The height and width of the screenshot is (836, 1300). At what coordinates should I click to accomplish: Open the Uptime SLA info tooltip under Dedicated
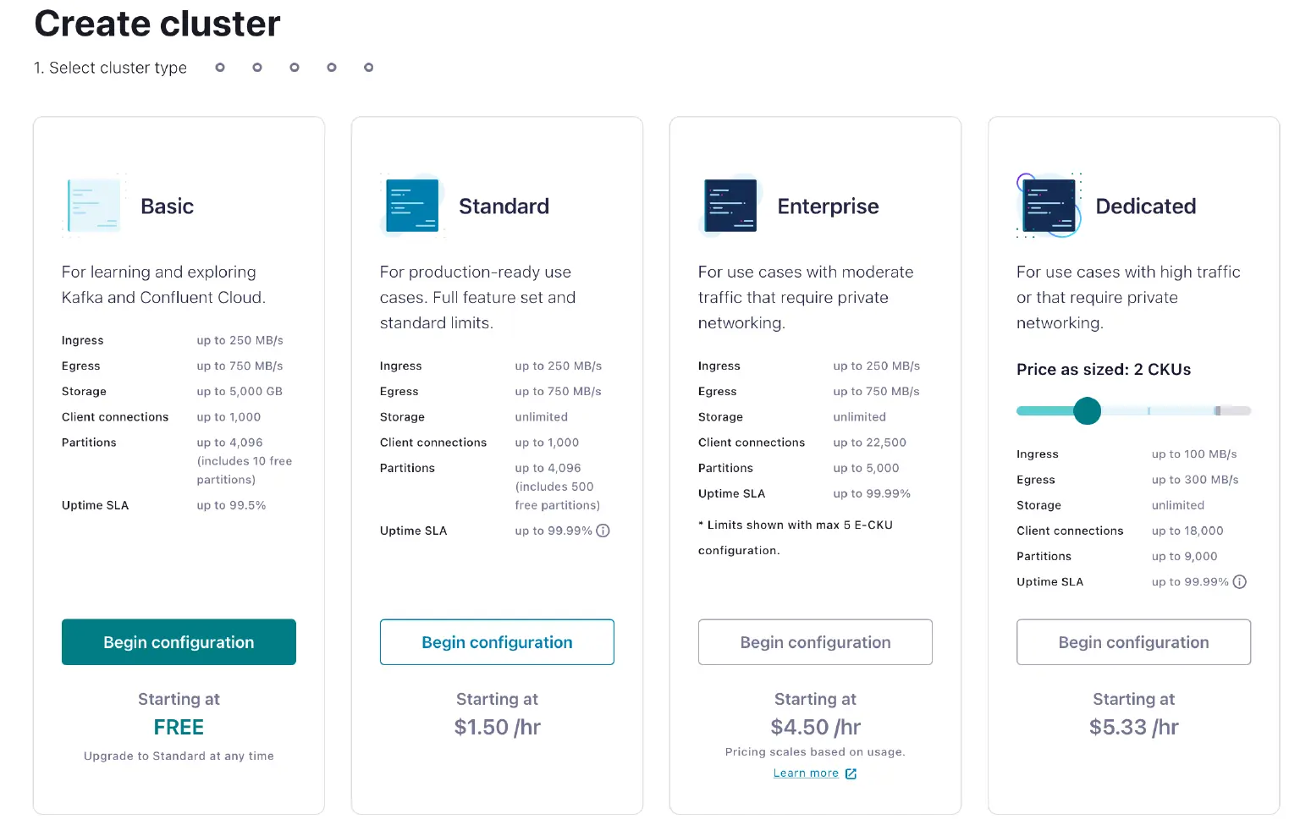point(1240,581)
